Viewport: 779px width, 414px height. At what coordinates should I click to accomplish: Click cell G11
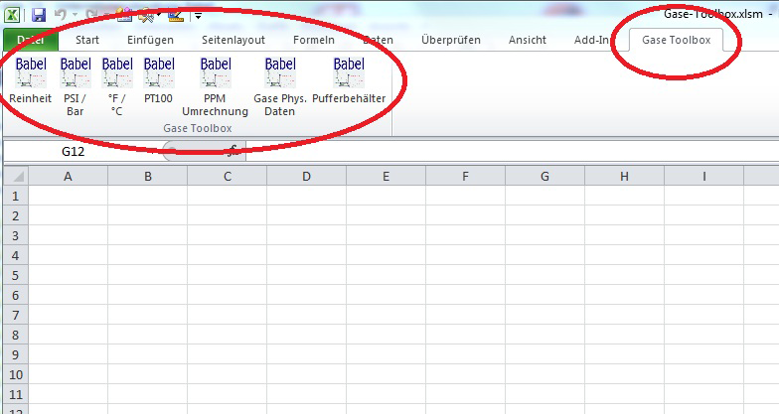tap(545, 394)
